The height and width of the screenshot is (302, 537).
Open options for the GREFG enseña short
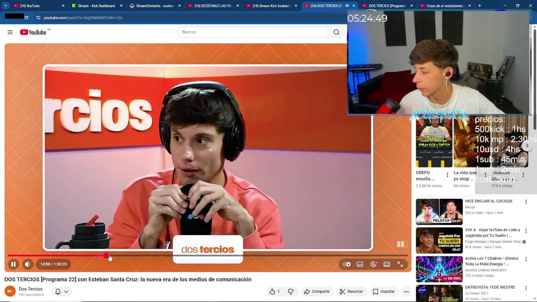[x=447, y=175]
